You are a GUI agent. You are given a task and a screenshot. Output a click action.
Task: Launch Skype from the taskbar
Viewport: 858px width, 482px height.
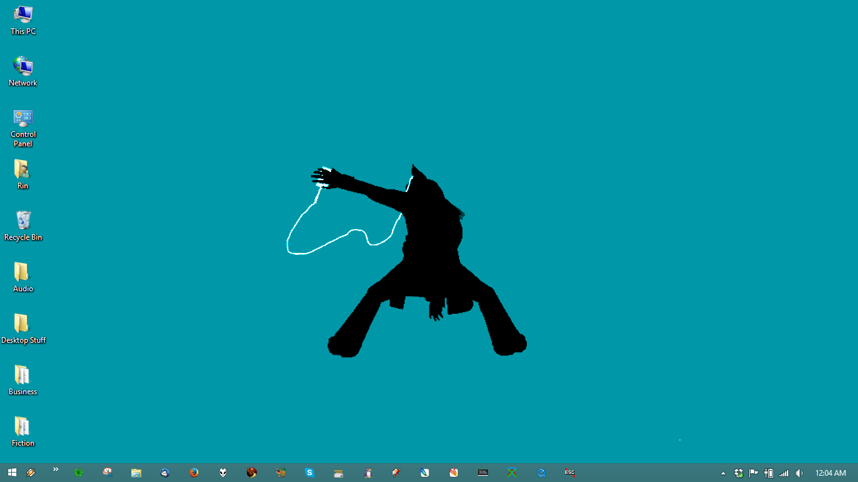coord(310,473)
